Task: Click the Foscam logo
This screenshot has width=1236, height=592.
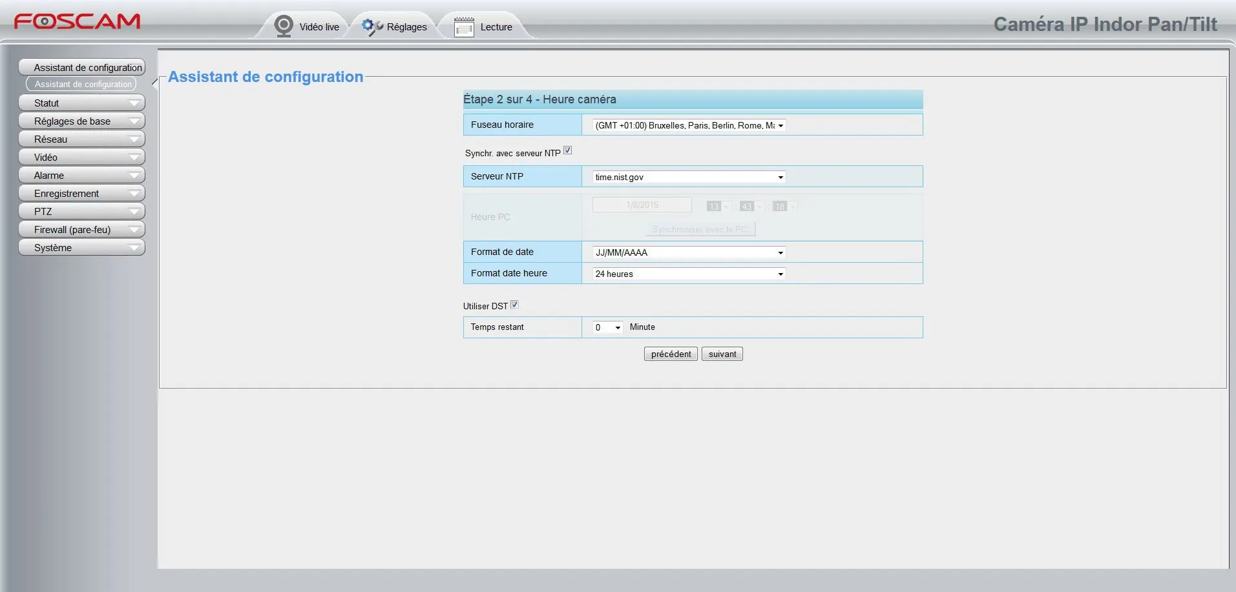Action: point(77,21)
